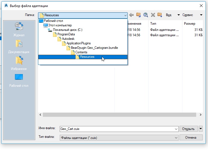Viewport: 208px width, 153px height.
Task: Click the Delete X icon
Action: click(x=153, y=15)
